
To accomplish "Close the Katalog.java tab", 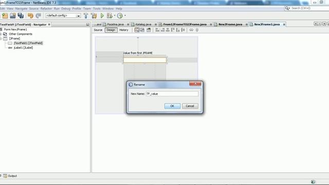I will (156, 25).
